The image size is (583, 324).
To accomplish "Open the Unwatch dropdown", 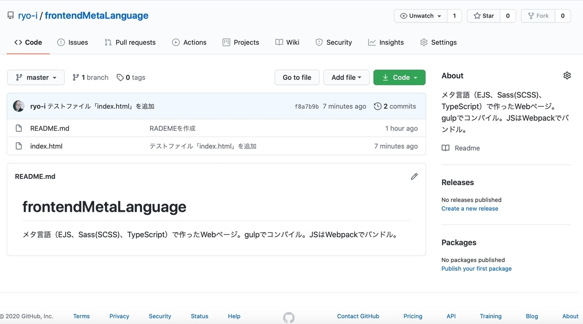I will (x=420, y=16).
